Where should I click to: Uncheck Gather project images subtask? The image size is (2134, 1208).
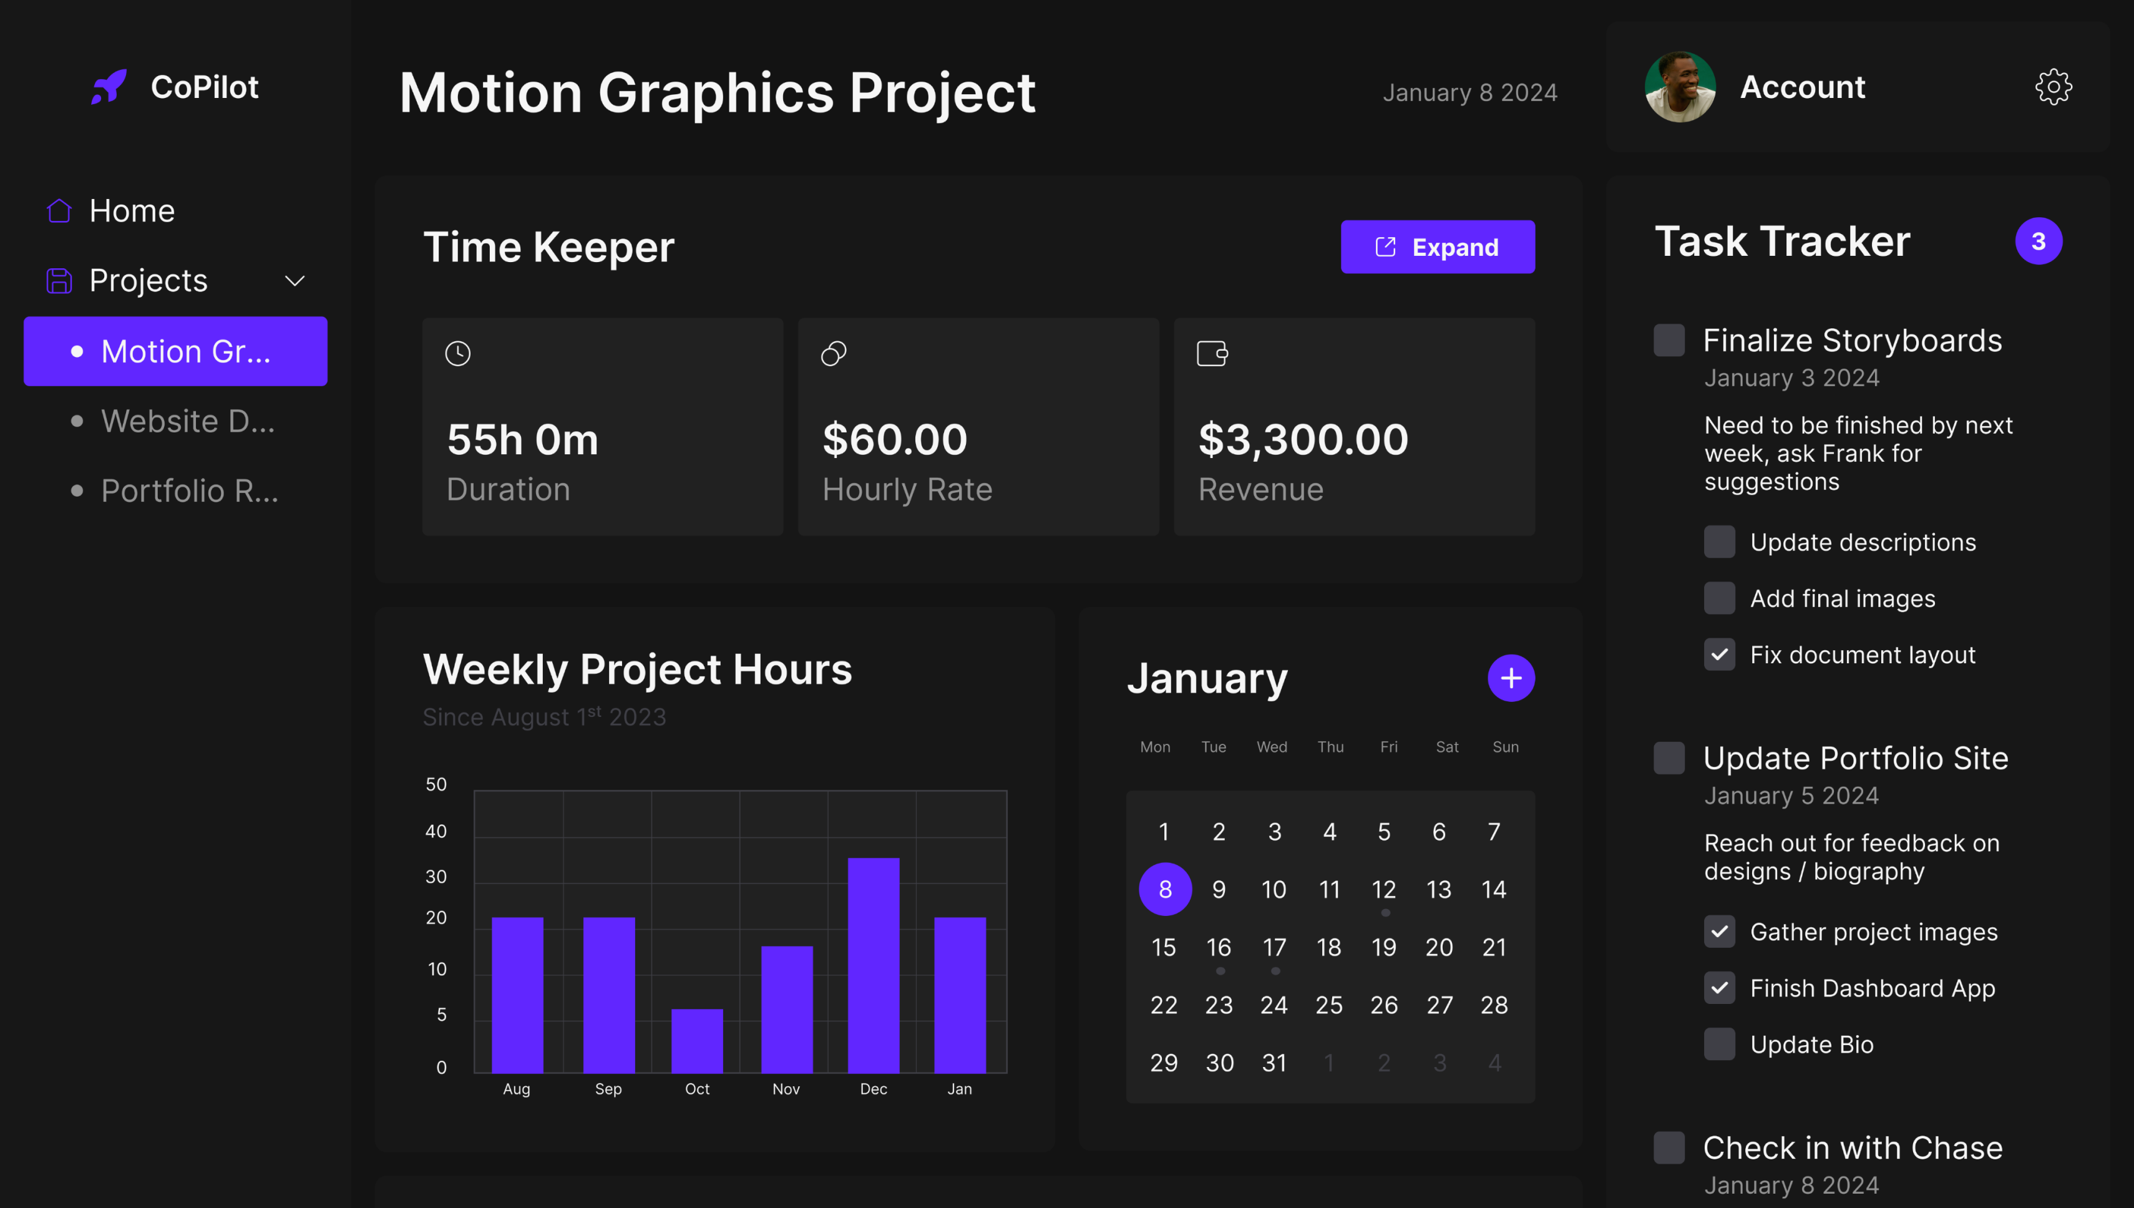pos(1720,932)
